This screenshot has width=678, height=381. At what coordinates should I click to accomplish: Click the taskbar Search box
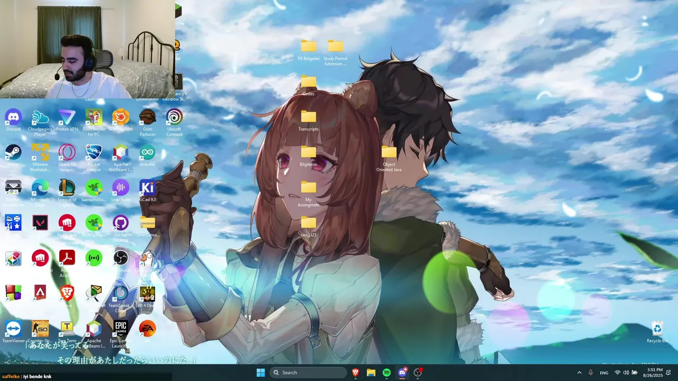308,373
